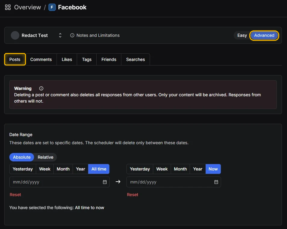This screenshot has width=287, height=229.
Task: Open the Overview grid icon
Action: pyautogui.click(x=8, y=7)
